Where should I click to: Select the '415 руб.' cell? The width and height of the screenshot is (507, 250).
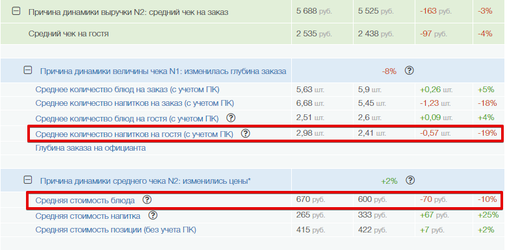[311, 230]
